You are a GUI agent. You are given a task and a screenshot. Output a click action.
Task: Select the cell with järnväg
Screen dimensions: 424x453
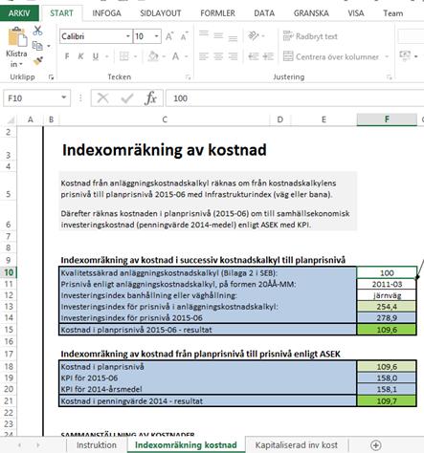(387, 295)
